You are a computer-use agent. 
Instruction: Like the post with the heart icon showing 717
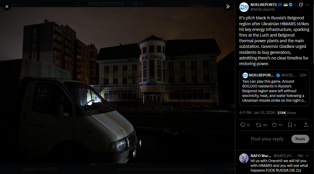[x=277, y=125]
